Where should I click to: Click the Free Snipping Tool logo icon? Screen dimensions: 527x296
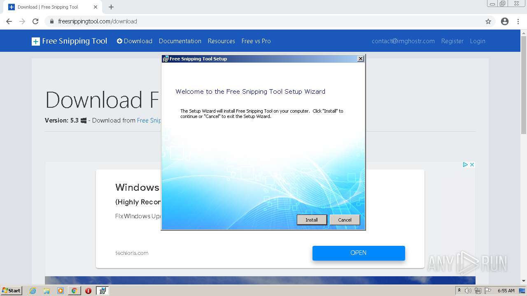36,41
